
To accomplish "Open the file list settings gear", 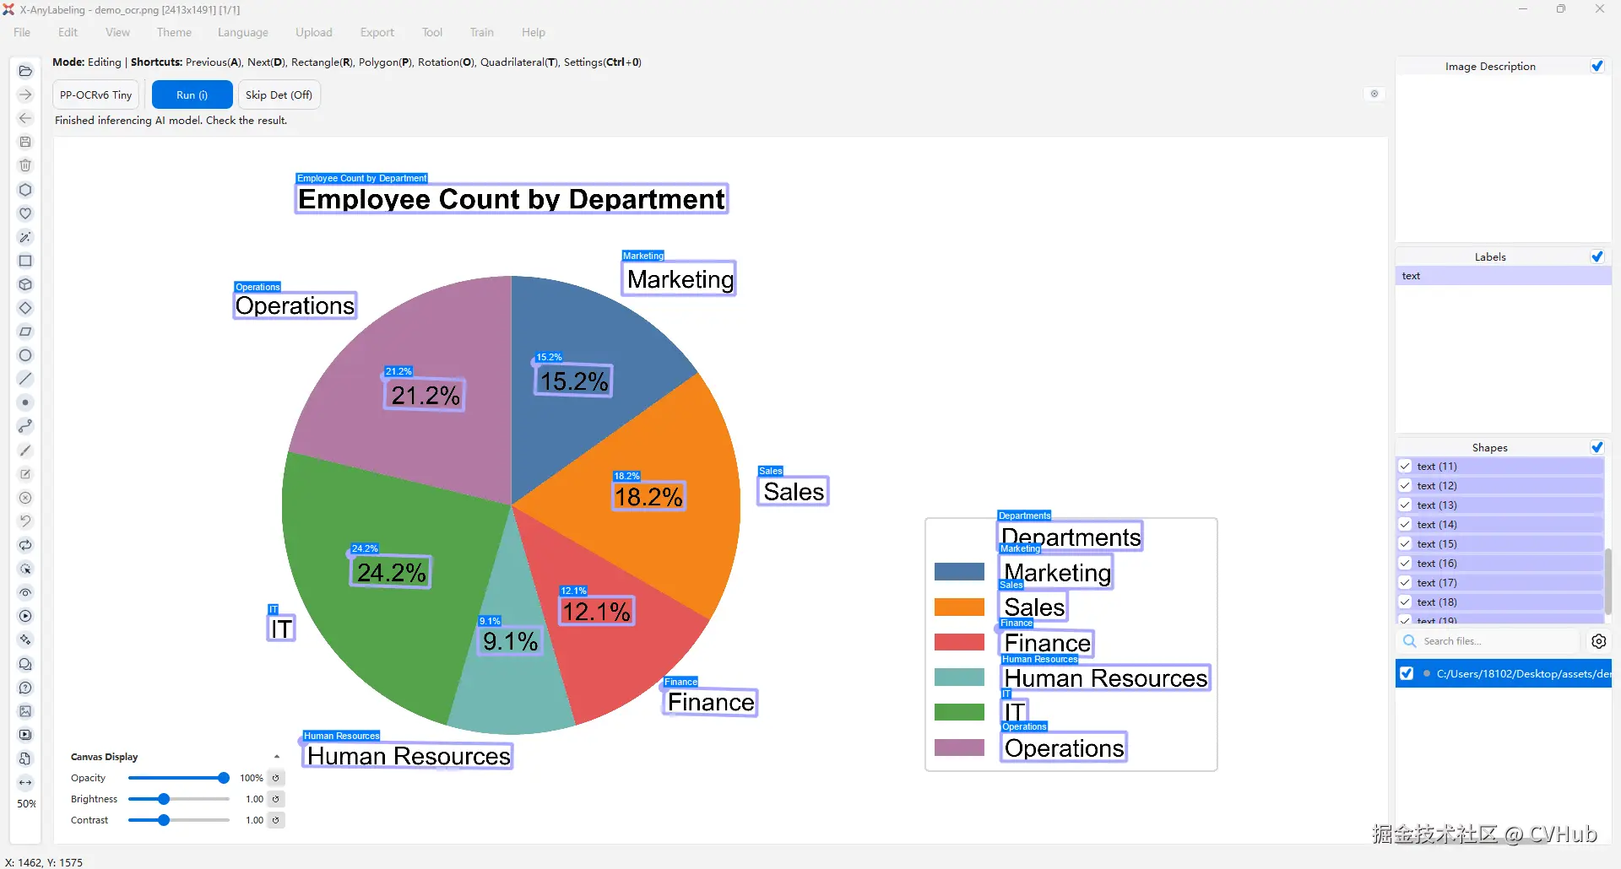I will tap(1599, 641).
